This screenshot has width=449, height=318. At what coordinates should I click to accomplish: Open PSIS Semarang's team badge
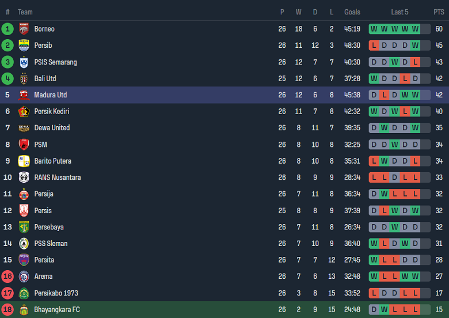24,62
